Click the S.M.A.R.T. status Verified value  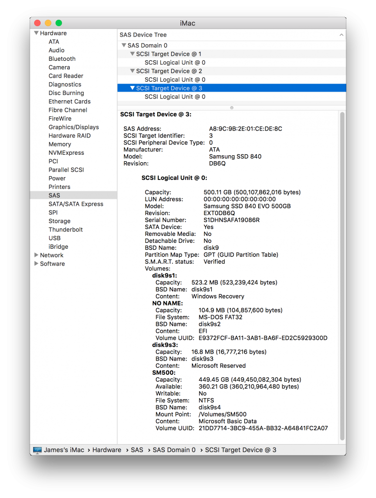214,262
